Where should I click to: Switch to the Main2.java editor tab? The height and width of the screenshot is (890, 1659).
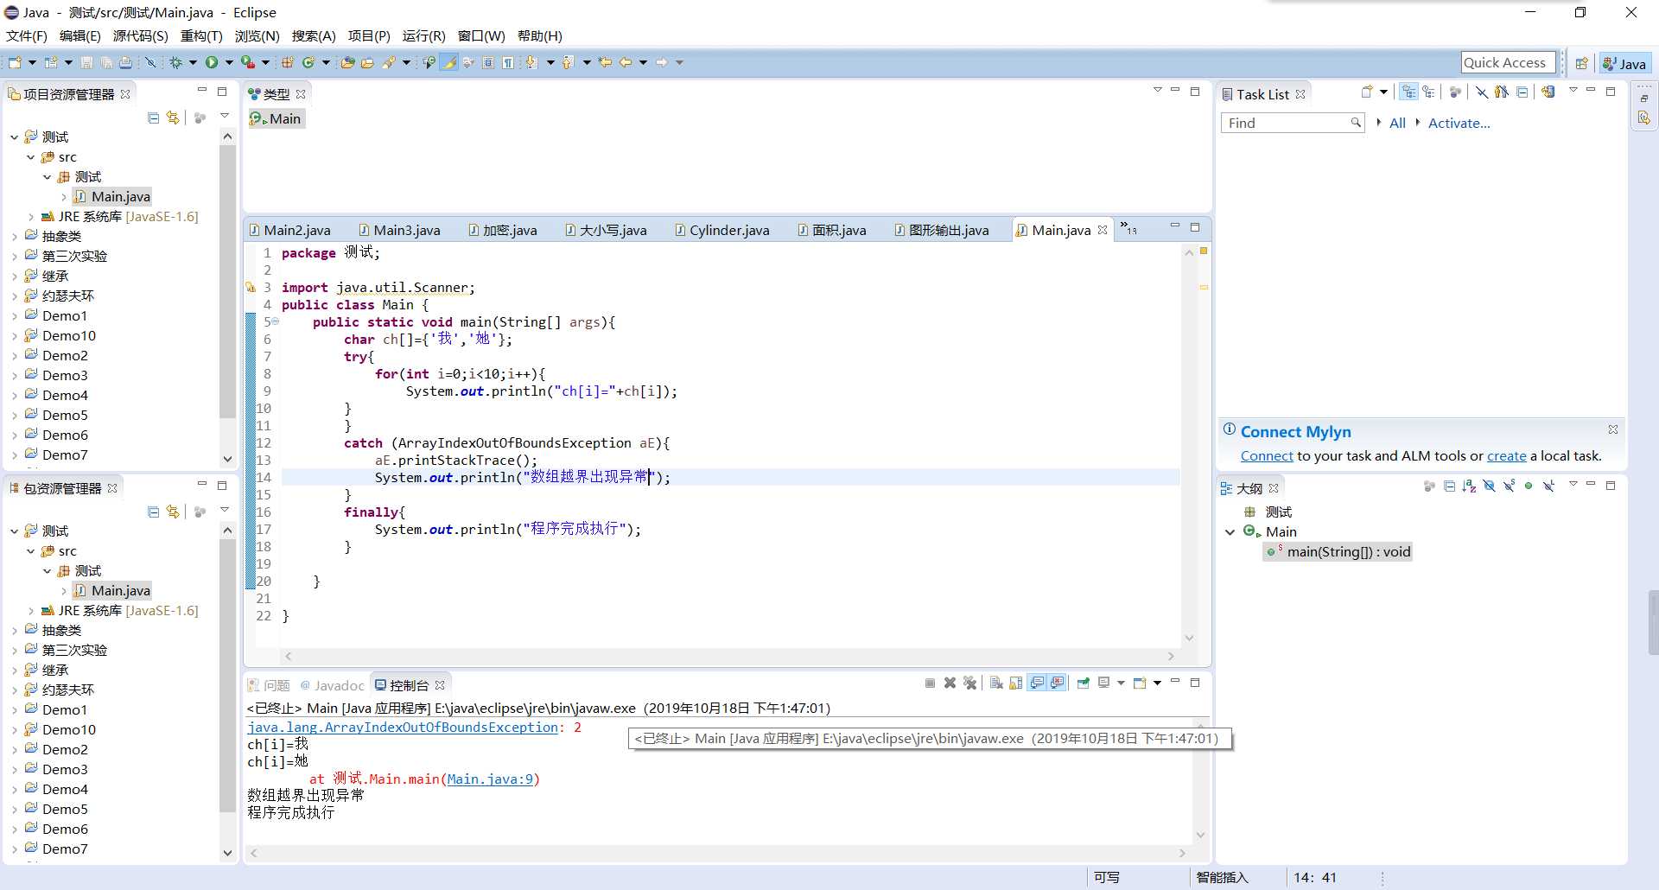[x=289, y=230]
